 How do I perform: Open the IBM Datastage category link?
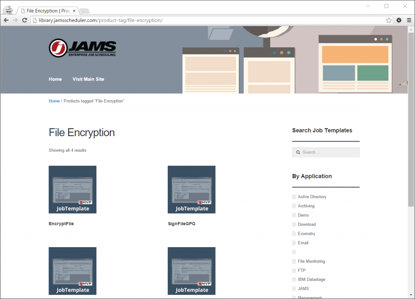coord(312,279)
